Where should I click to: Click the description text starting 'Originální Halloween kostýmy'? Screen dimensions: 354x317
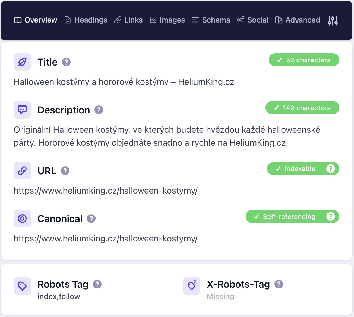[167, 136]
